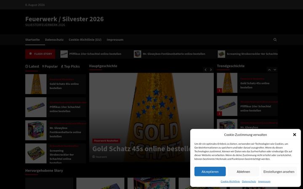Viewport: 303px width, 189px height.
Task: Click Trendgeschichte up arrow
Action: (x=269, y=70)
